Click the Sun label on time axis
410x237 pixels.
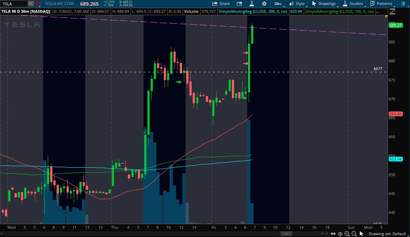(351, 227)
